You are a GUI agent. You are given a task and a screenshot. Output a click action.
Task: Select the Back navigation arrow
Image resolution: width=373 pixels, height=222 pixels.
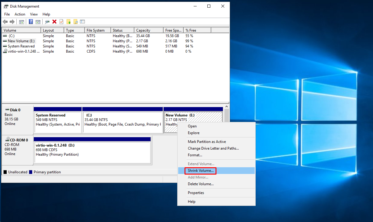coord(5,22)
